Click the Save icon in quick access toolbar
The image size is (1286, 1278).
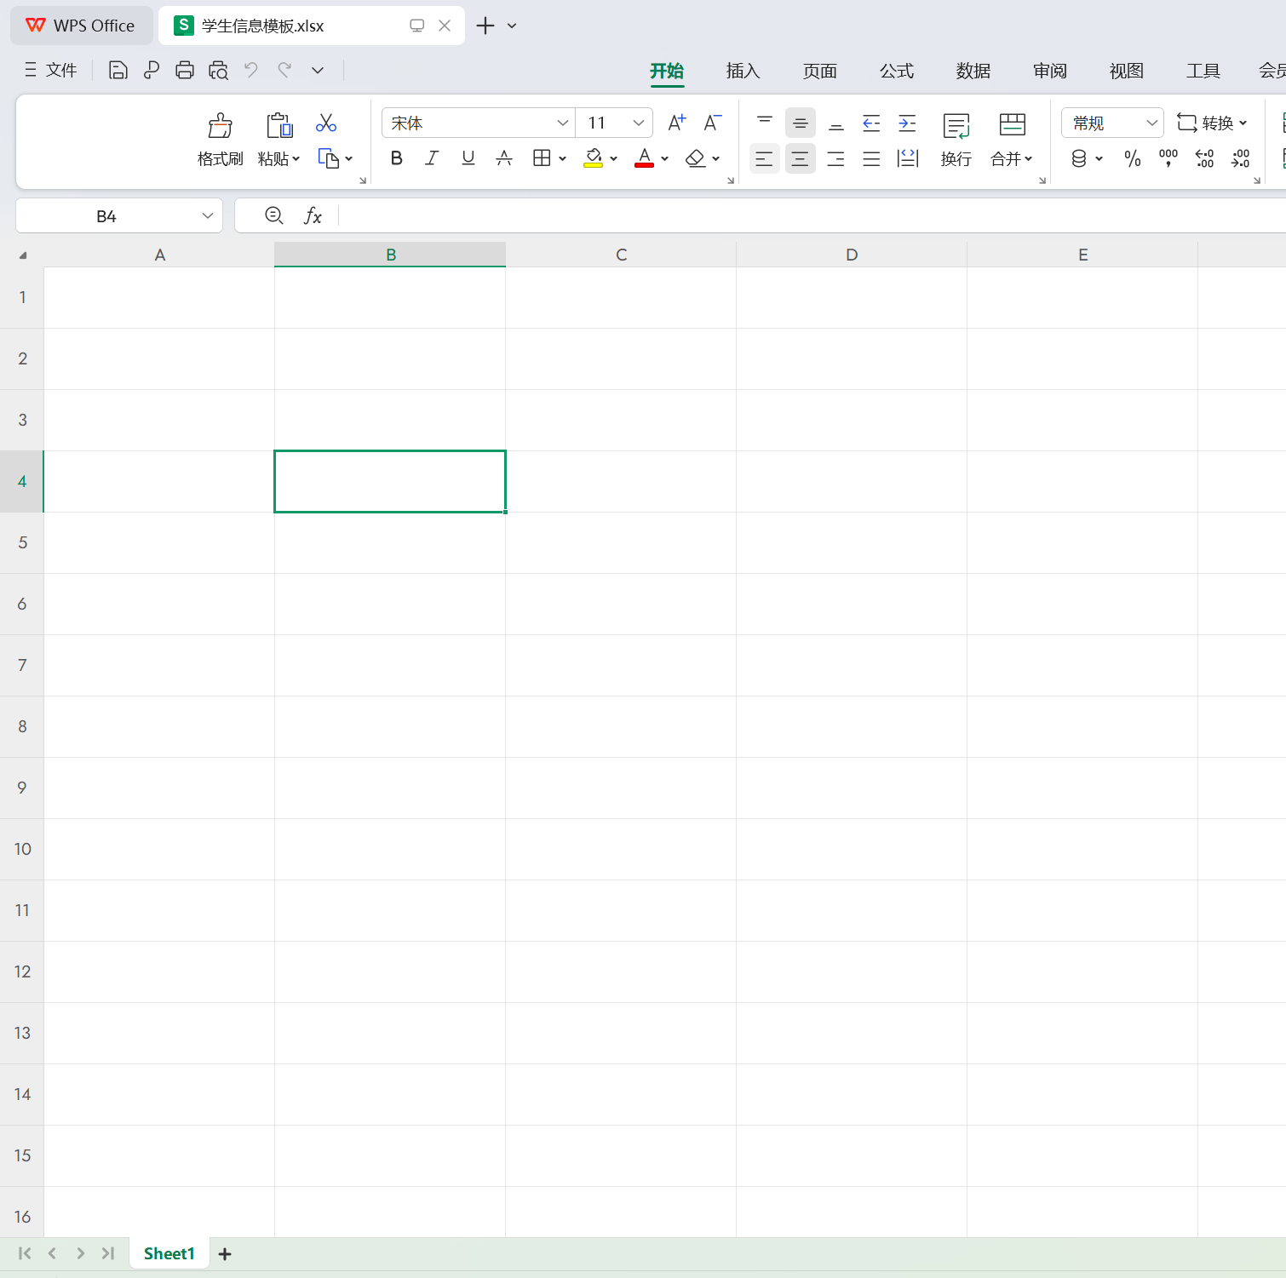click(118, 71)
